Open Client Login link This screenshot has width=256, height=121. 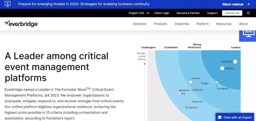(161, 13)
